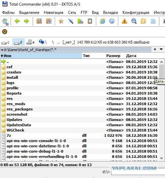Expand the directory path dropdown arrow
The height and width of the screenshot is (178, 165).
pyautogui.click(x=2, y=50)
